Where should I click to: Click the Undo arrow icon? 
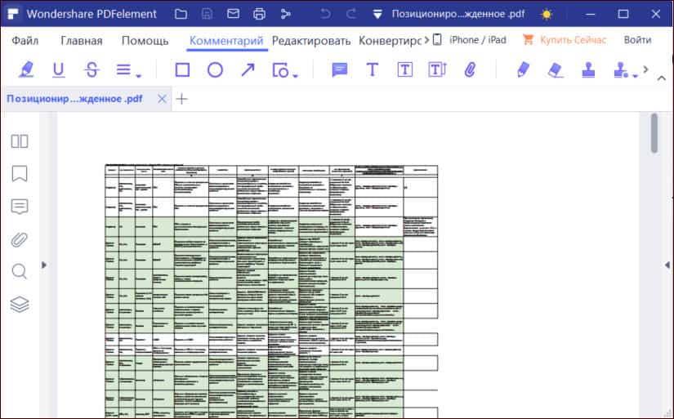(325, 14)
